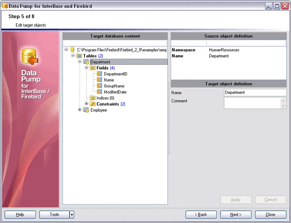Click the Tools button
This screenshot has width=291, height=223.
(x=54, y=215)
